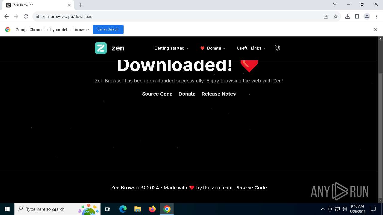383x215 pixels.
Task: Open the network tray icon
Action: 337,209
